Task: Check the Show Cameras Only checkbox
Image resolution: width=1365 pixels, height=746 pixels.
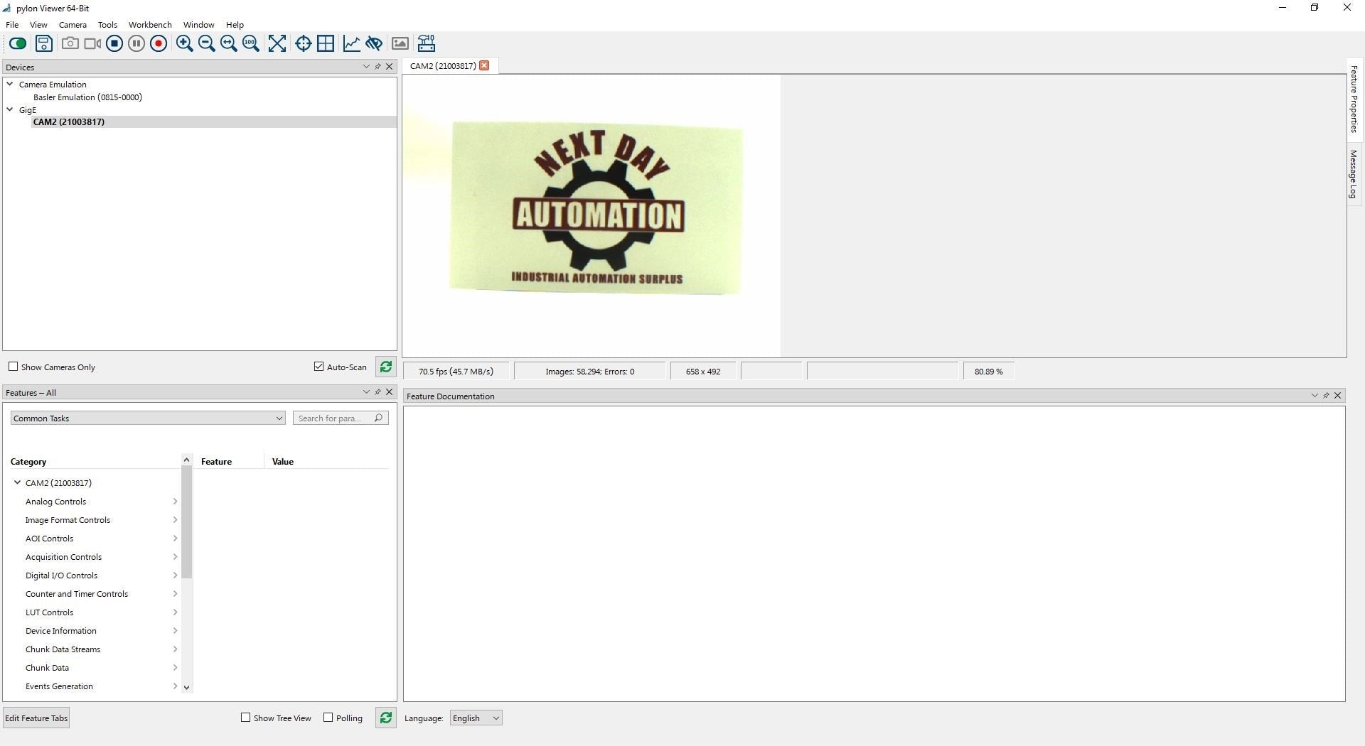Action: coord(13,367)
